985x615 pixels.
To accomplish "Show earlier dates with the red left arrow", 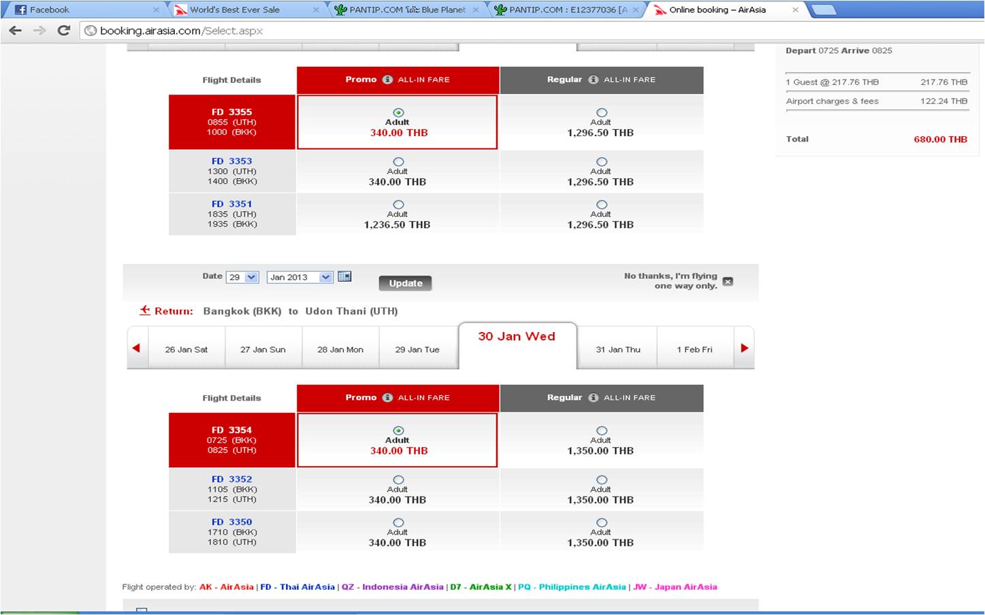I will [136, 348].
